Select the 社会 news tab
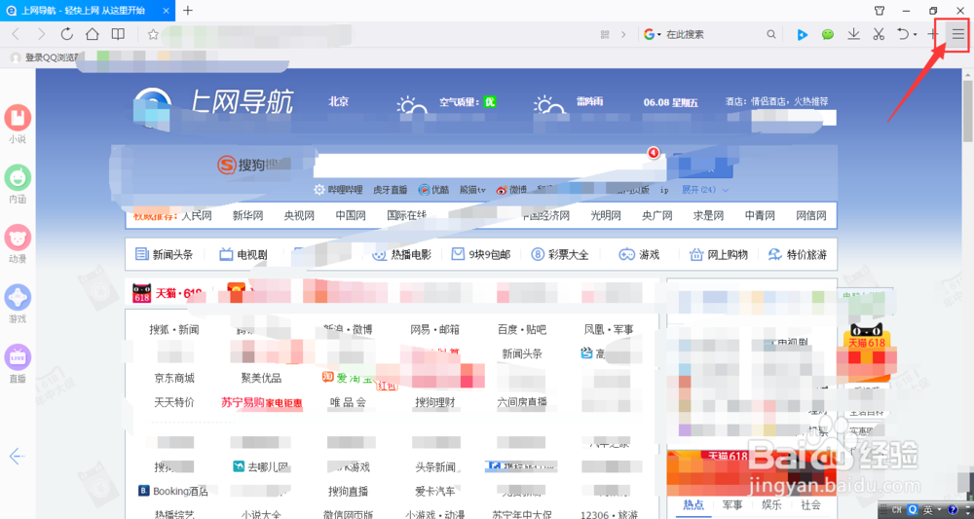Screen dimensions: 974x519 click(x=810, y=504)
